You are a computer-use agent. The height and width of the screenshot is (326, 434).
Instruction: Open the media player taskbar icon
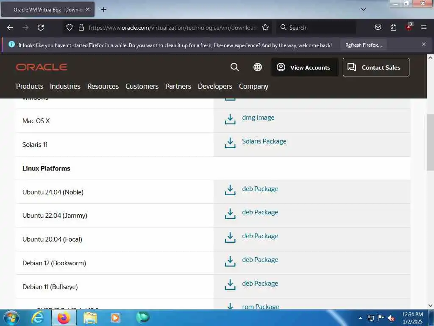[x=115, y=318]
